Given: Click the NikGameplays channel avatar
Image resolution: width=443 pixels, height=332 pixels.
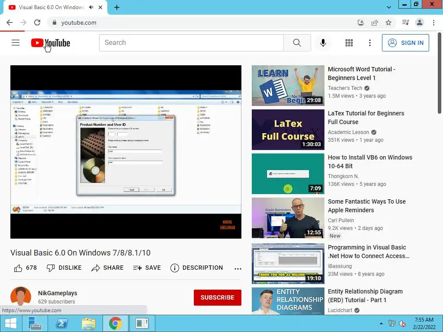Looking at the screenshot, I should [21, 297].
